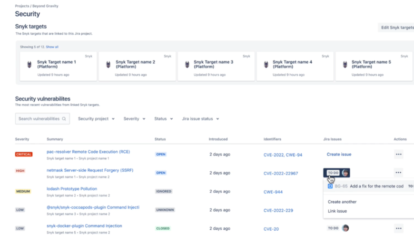
Task: Click the Edit Snyk targets button
Action: coord(397,28)
